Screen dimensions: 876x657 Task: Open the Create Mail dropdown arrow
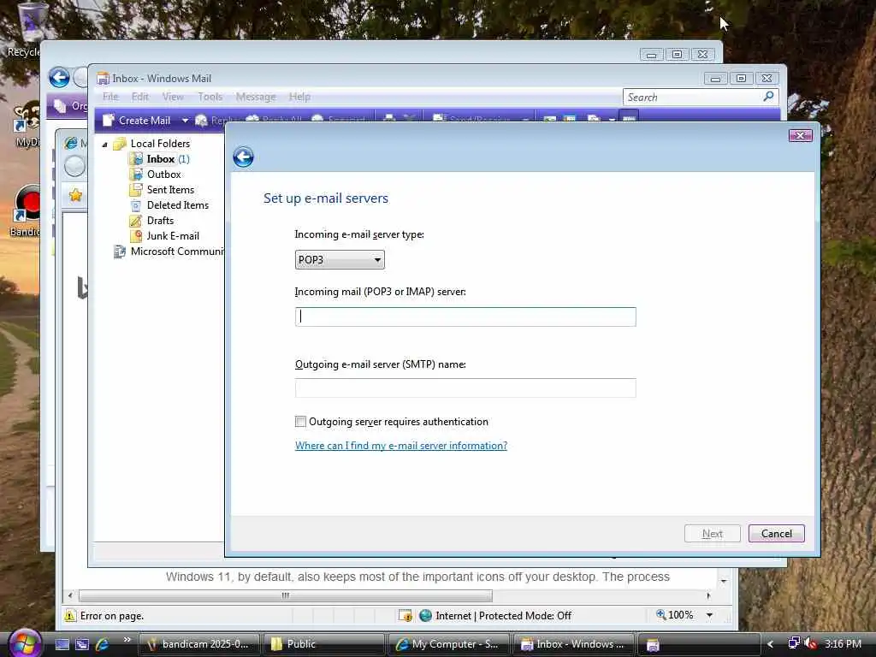coord(185,120)
